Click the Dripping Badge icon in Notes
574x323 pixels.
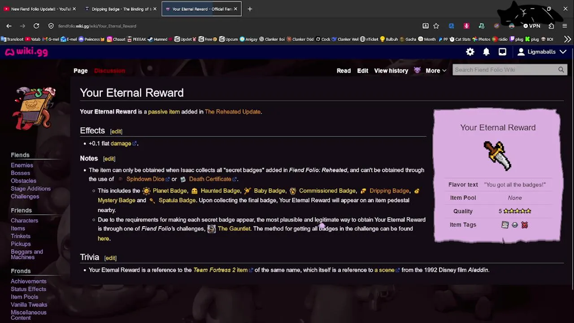click(x=363, y=191)
